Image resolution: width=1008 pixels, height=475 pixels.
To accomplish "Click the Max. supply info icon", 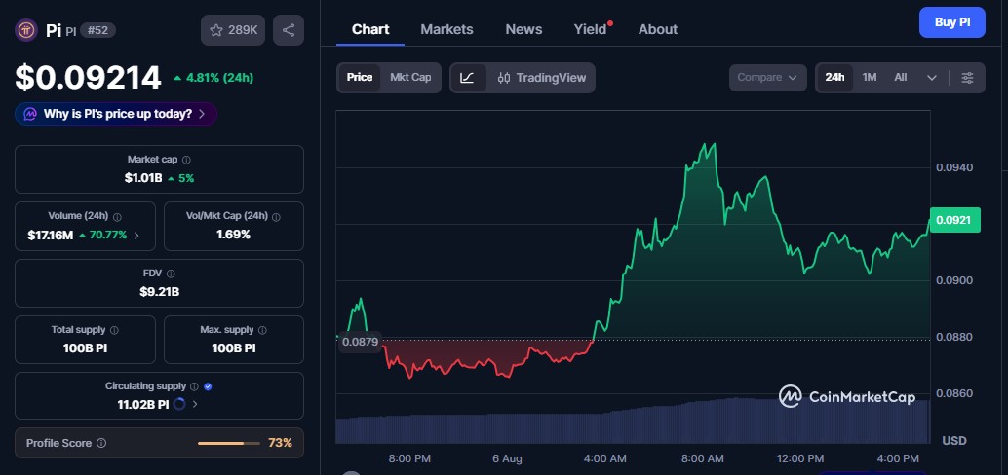I will [262, 330].
